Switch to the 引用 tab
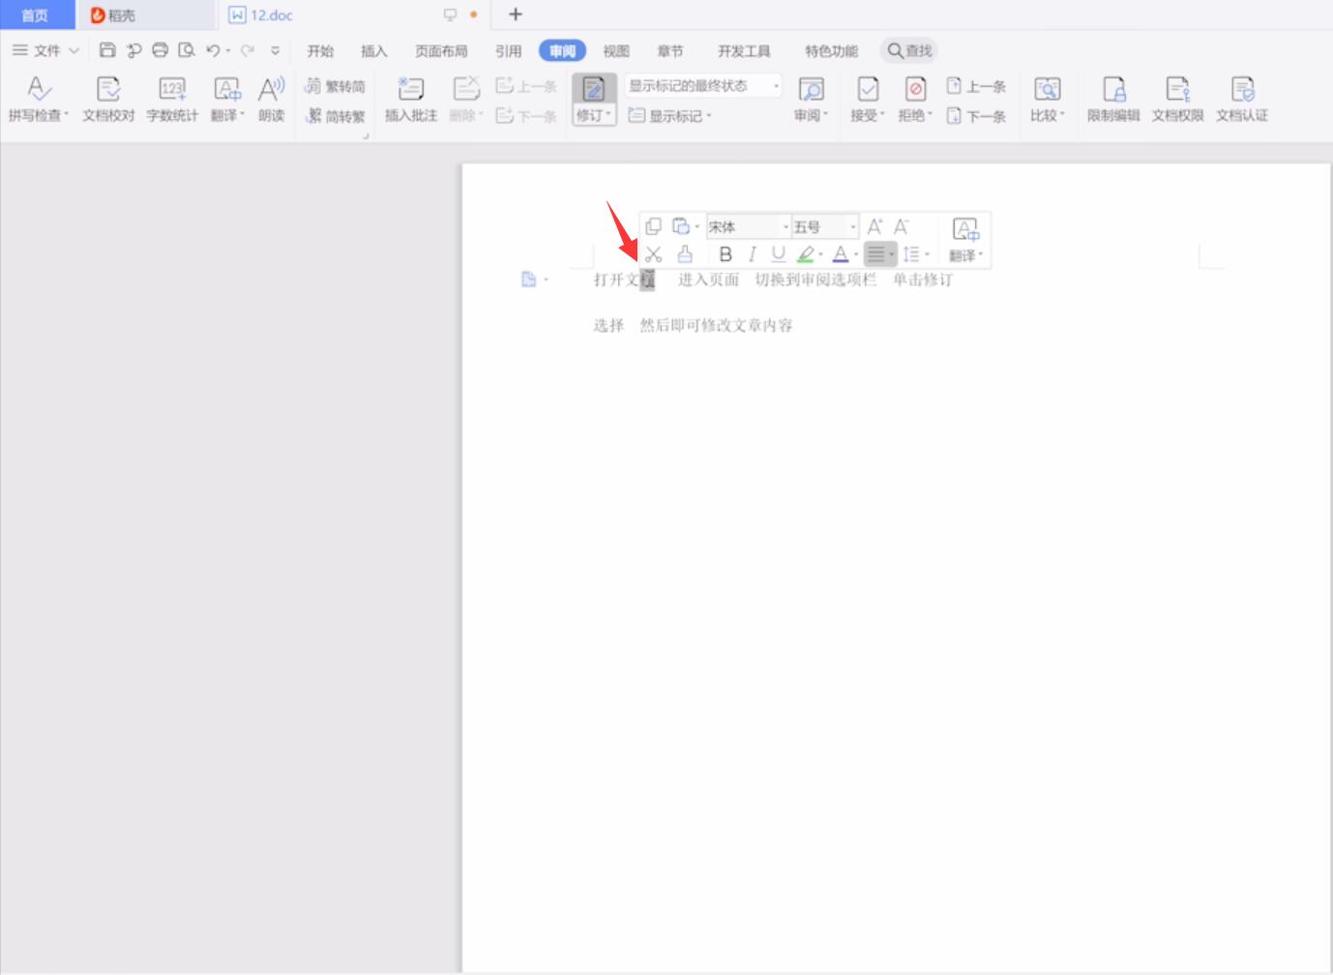This screenshot has width=1333, height=975. pos(508,51)
